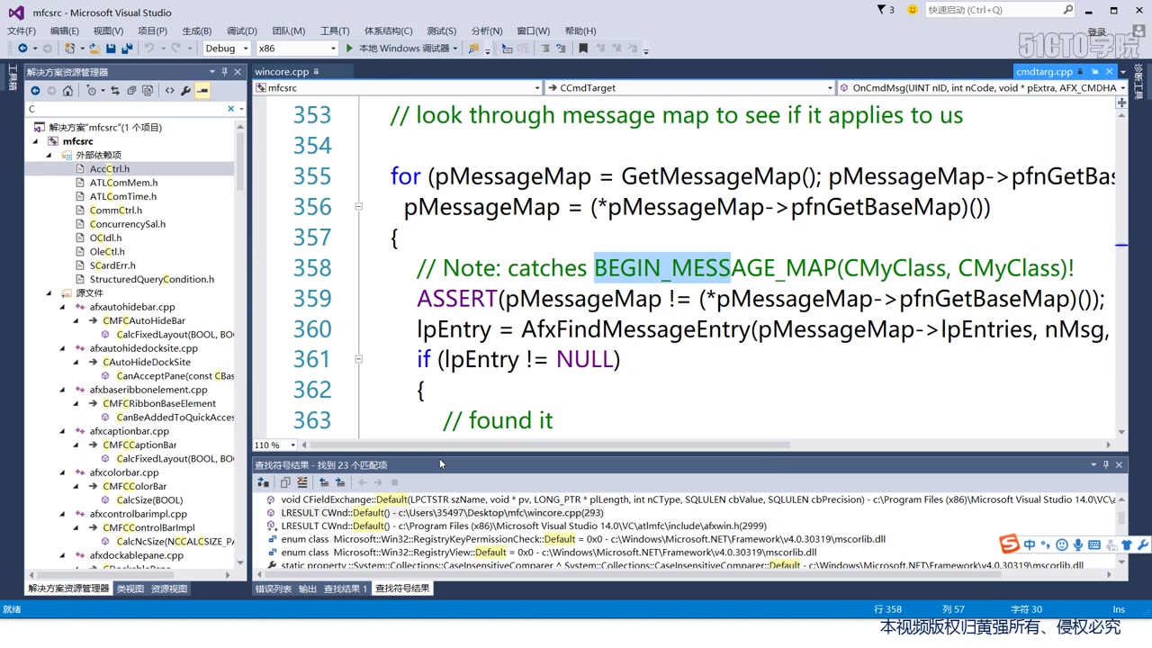Image resolution: width=1152 pixels, height=648 pixels.
Task: Collapse the code block at line 356
Action: (x=358, y=207)
